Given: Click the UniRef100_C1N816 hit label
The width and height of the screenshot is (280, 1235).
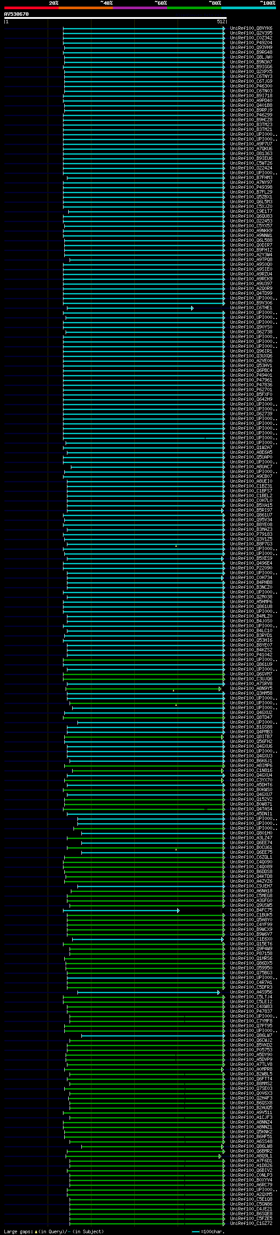Looking at the screenshot, I should click(x=251, y=770).
